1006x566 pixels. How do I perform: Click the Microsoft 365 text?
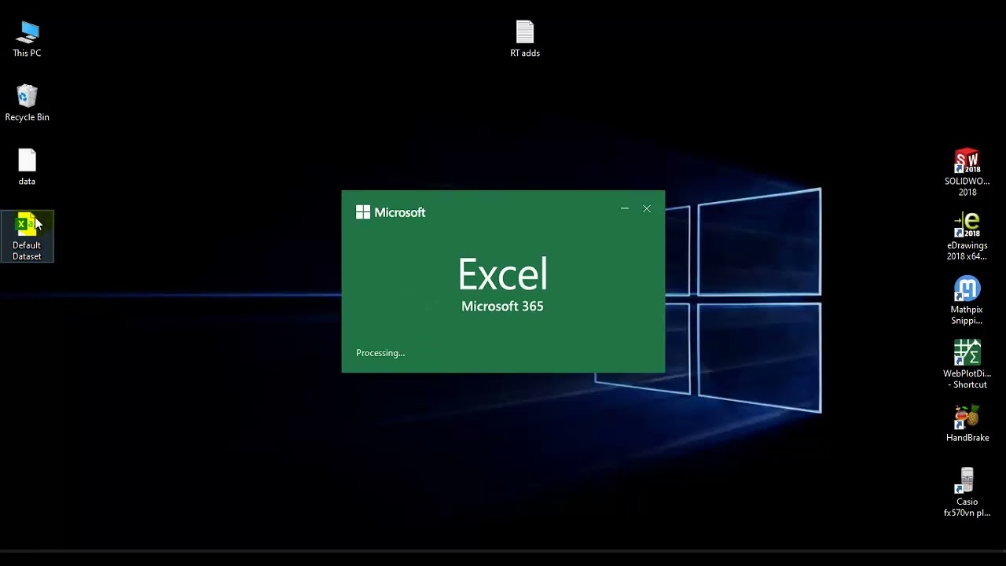502,307
